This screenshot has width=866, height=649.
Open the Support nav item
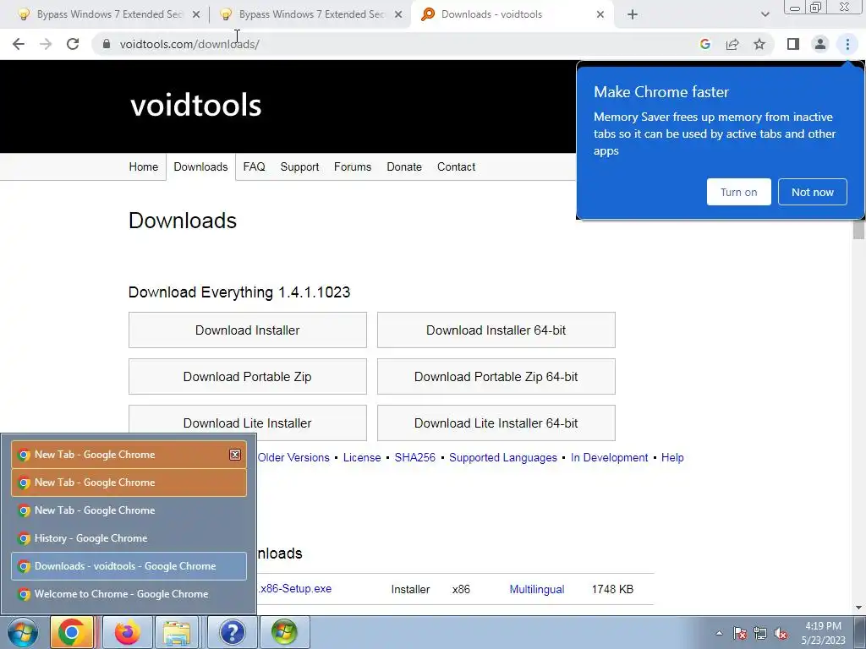pyautogui.click(x=299, y=166)
